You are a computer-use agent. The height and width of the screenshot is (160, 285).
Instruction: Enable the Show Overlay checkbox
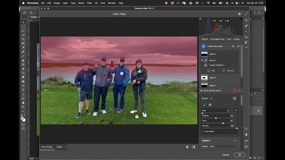click(201, 91)
